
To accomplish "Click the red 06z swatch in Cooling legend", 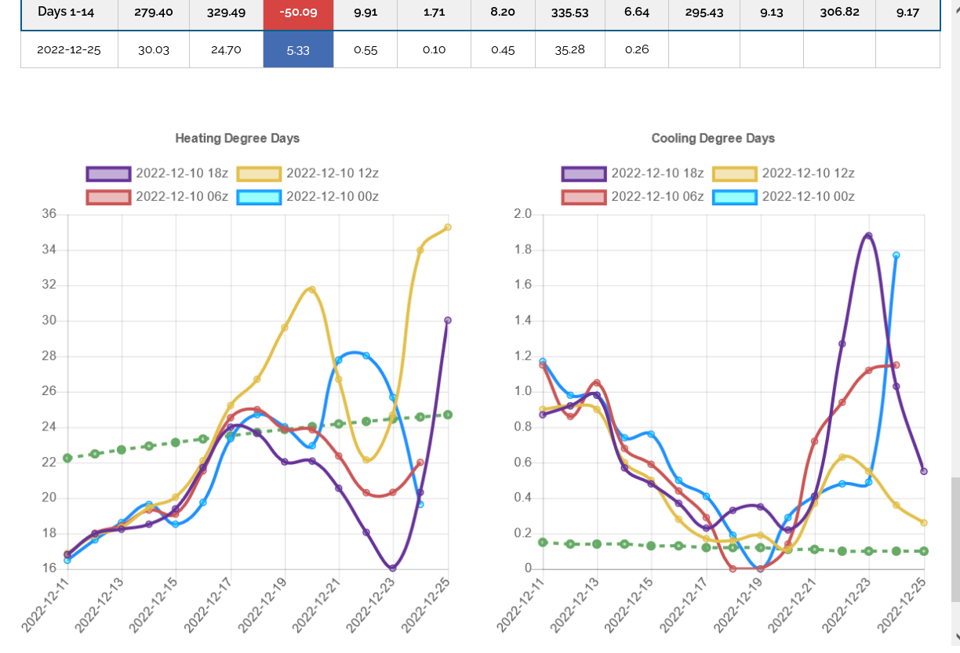I will [x=584, y=196].
